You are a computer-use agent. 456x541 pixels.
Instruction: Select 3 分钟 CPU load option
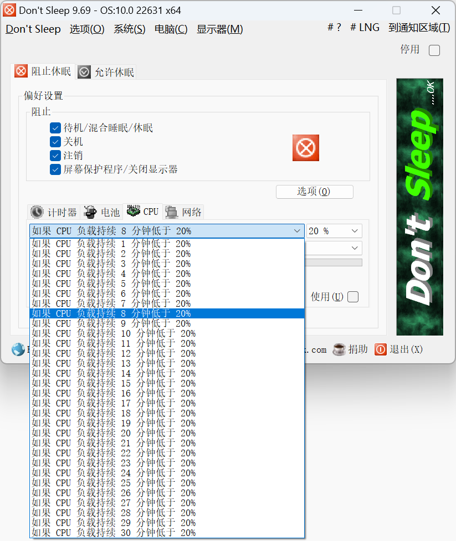pos(167,264)
